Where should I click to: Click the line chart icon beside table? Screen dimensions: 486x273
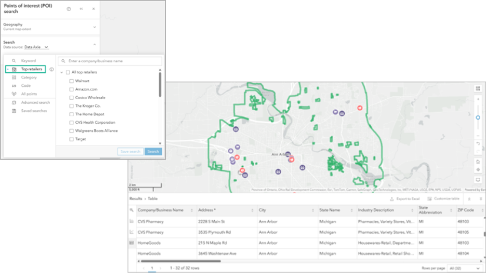(x=131, y=232)
